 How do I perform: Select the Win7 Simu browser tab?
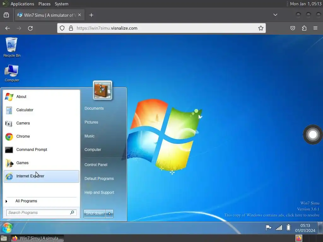[x=50, y=15]
